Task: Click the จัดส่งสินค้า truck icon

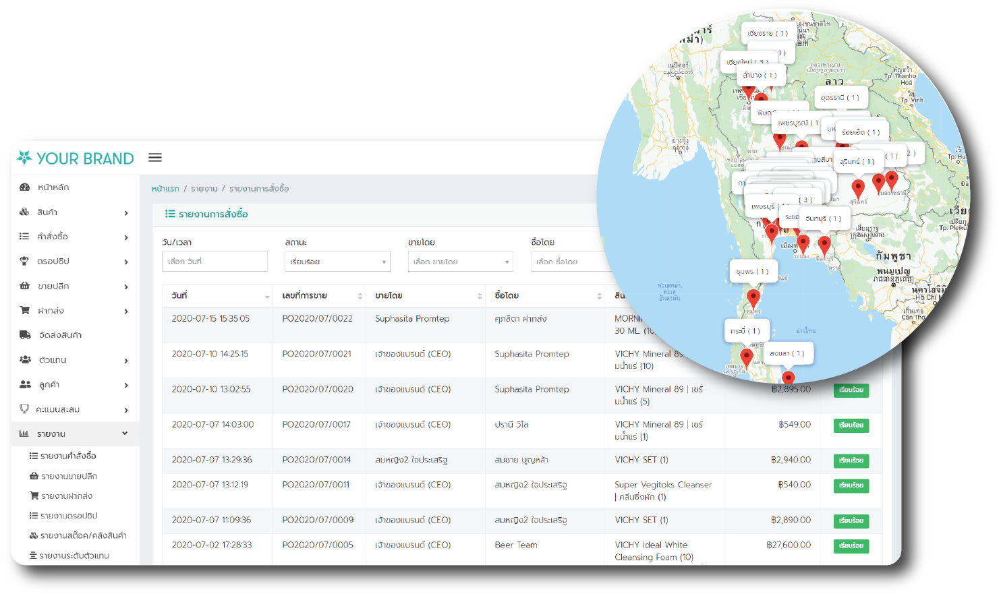Action: pyautogui.click(x=25, y=335)
